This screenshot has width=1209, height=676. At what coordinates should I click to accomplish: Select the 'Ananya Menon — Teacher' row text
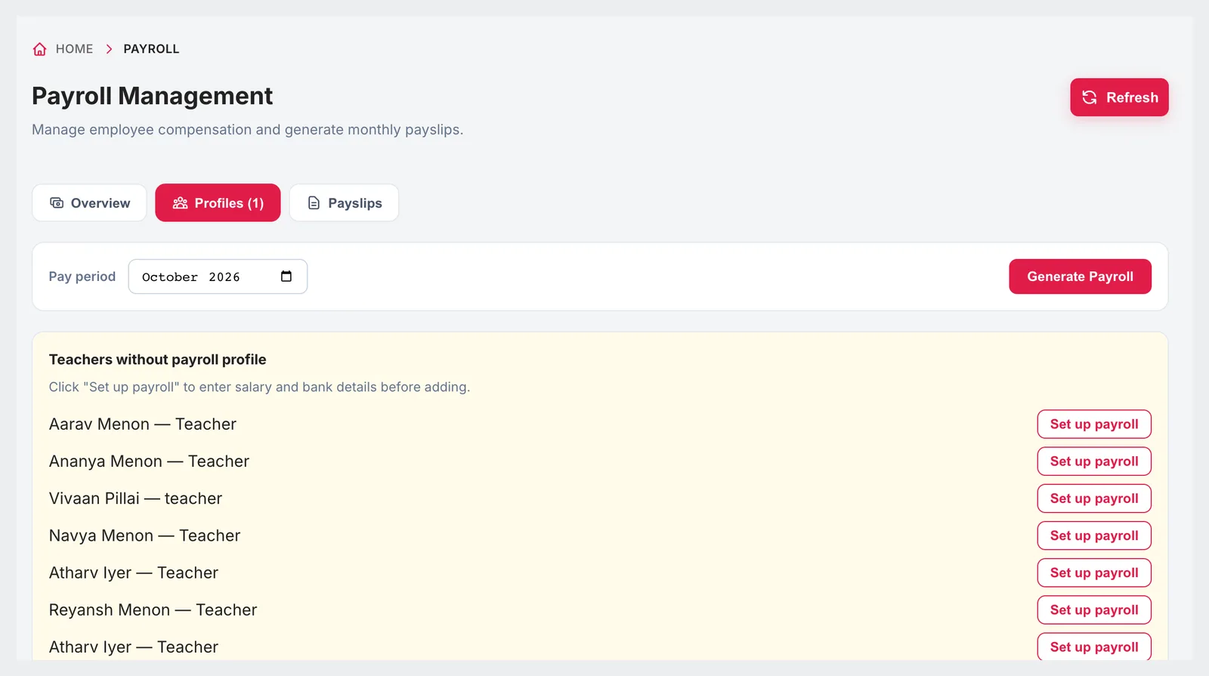point(149,461)
